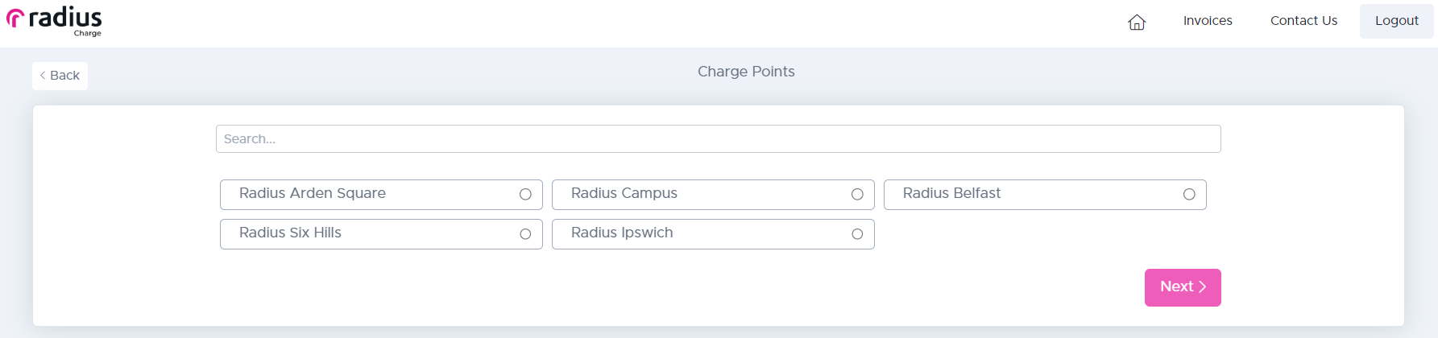Viewport: 1438px width, 338px height.
Task: Click the home icon in header
Action: (1137, 22)
